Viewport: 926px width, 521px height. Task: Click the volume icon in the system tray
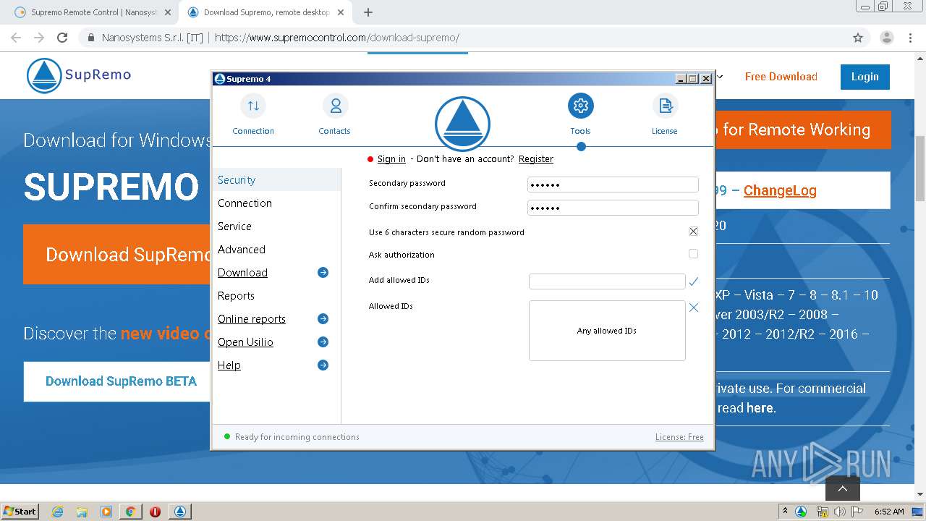(x=839, y=512)
